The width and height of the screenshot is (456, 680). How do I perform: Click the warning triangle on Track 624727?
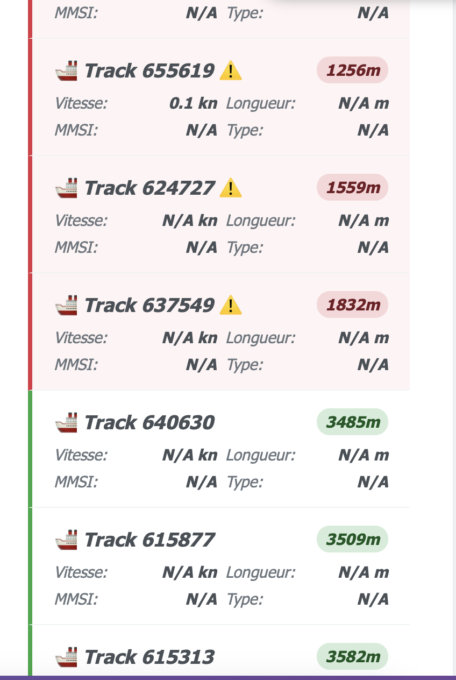230,187
